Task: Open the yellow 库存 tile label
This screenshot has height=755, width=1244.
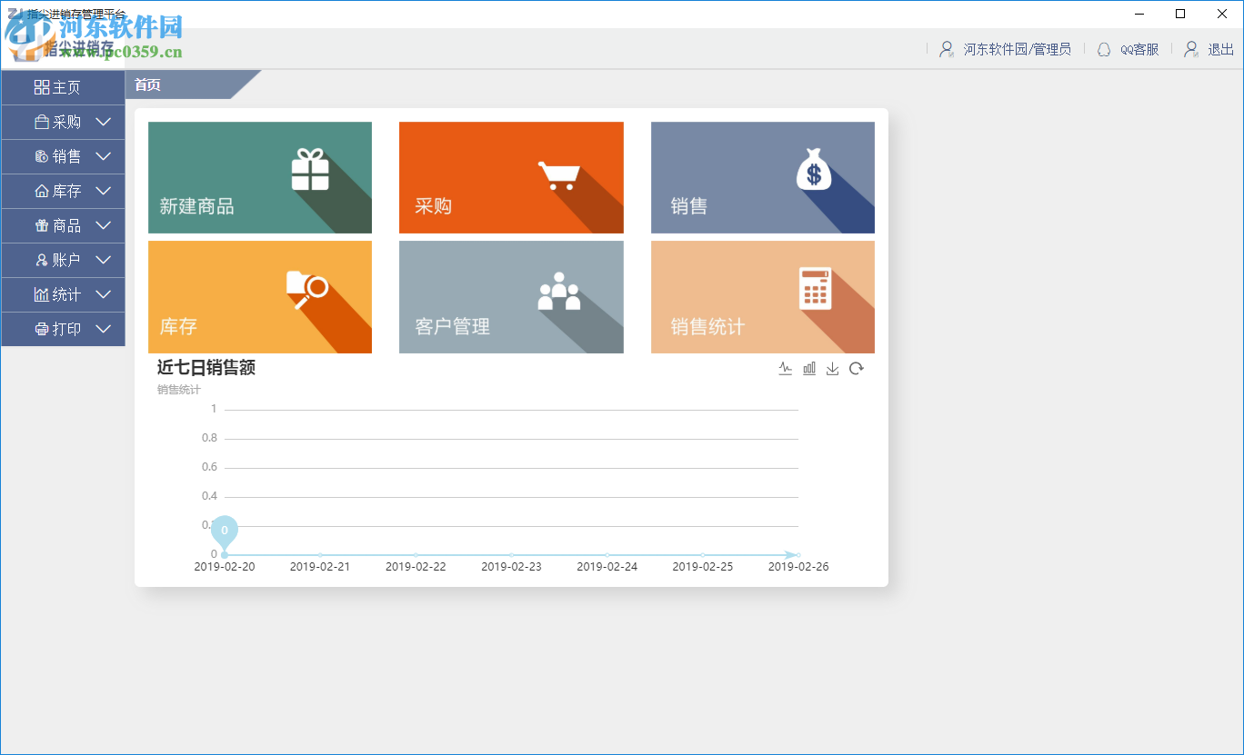Action: click(178, 326)
